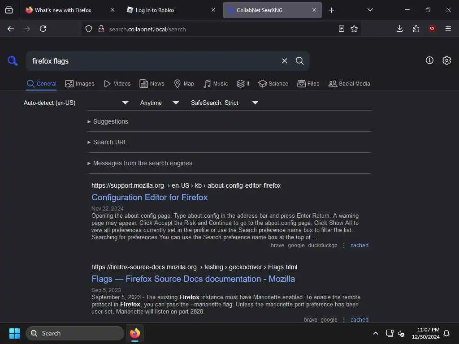Open Firefox View tab list icon
This screenshot has height=344, width=459.
coord(9,10)
